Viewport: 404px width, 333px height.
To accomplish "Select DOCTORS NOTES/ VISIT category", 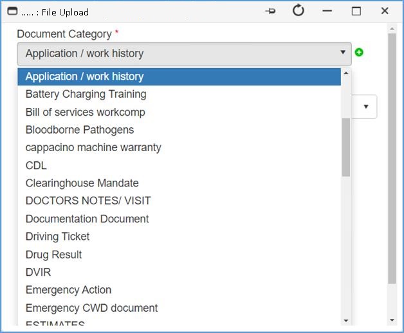I will click(88, 201).
